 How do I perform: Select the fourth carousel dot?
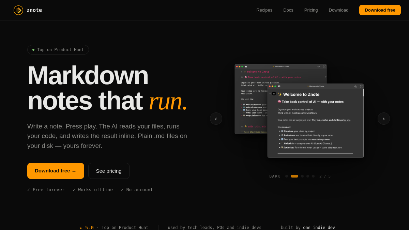(x=308, y=176)
